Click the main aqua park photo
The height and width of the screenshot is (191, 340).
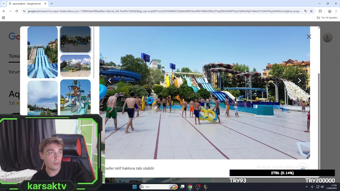[x=205, y=93]
